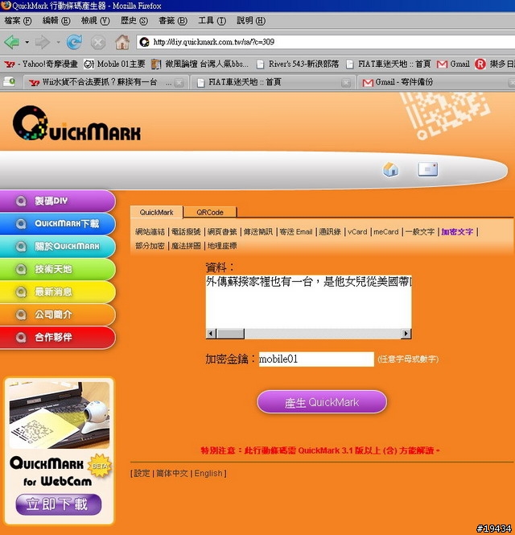Click the new tab icon left of the tabs
This screenshot has height=535, width=515.
point(9,81)
